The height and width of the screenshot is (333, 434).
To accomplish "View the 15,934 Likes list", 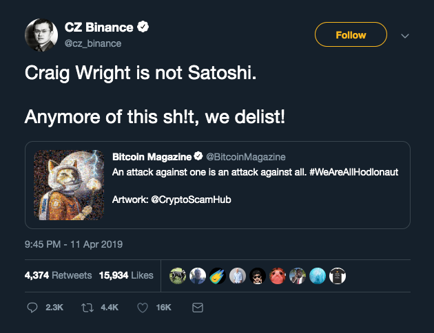I will (x=126, y=275).
